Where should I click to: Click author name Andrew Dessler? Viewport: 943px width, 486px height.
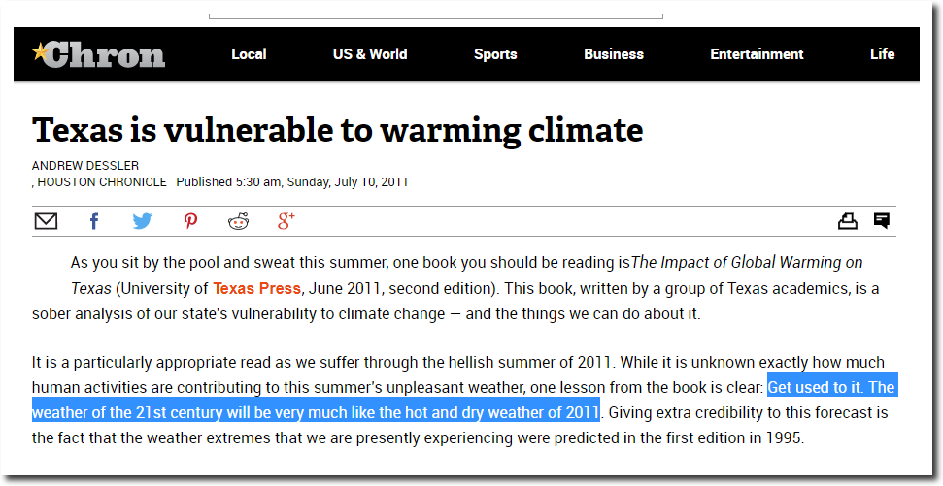click(x=85, y=165)
